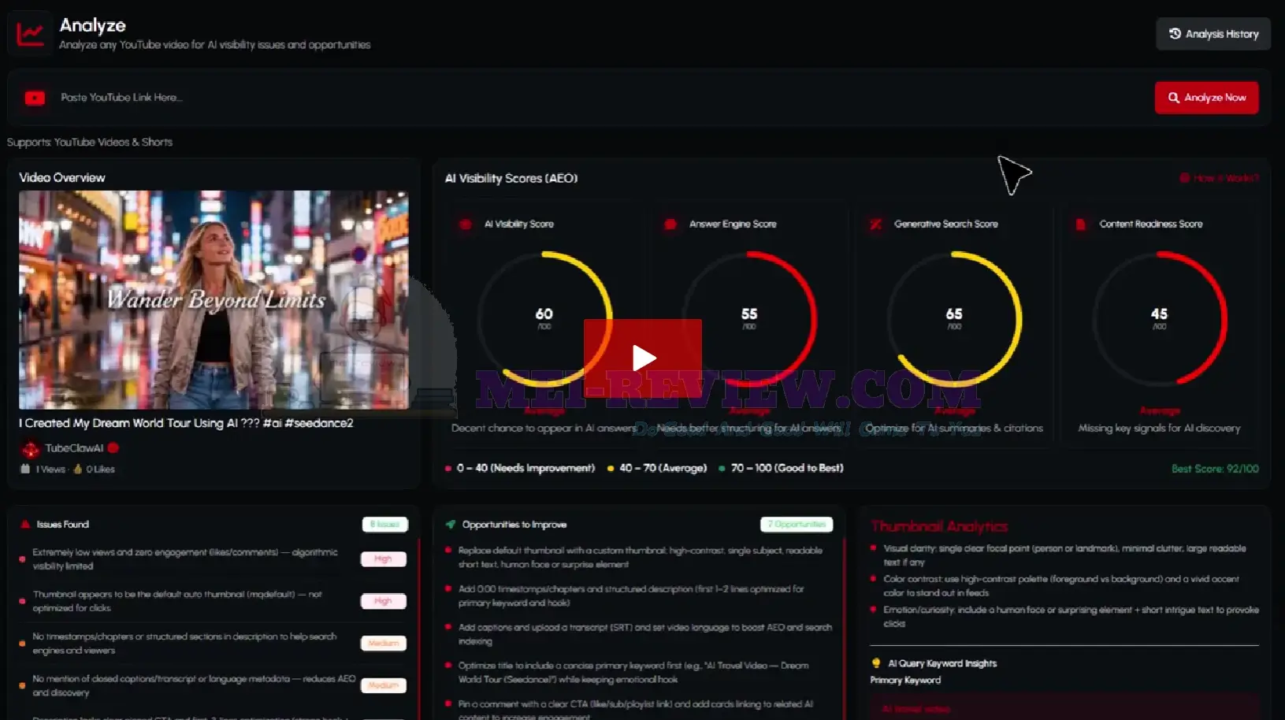The height and width of the screenshot is (720, 1285).
Task: Play the video with the central play button
Action: click(x=643, y=358)
